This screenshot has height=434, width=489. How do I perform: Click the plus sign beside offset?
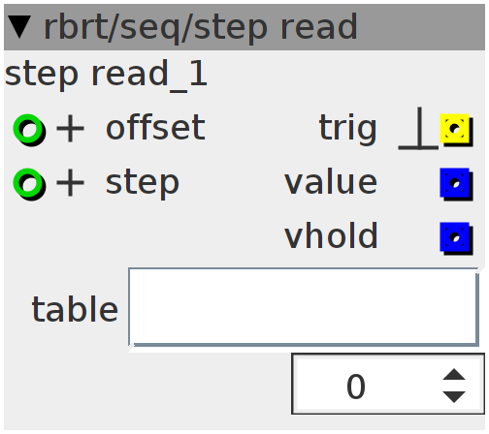pyautogui.click(x=70, y=129)
